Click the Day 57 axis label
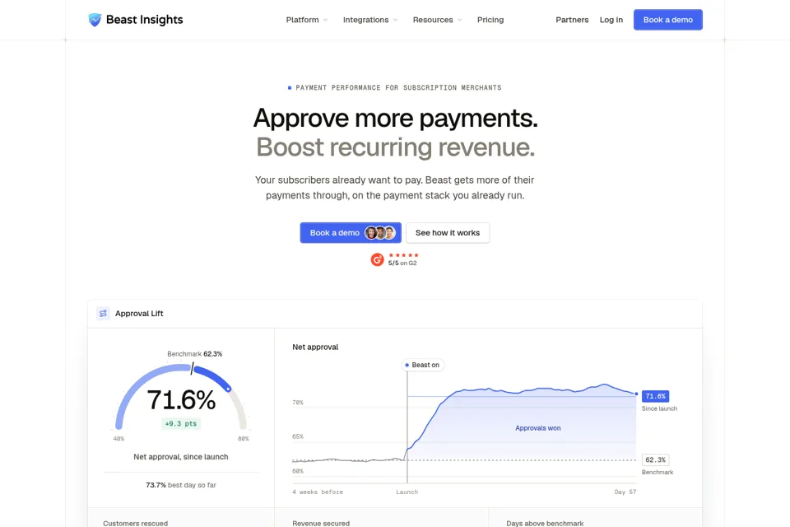Screen dimensions: 790x527 (x=625, y=492)
